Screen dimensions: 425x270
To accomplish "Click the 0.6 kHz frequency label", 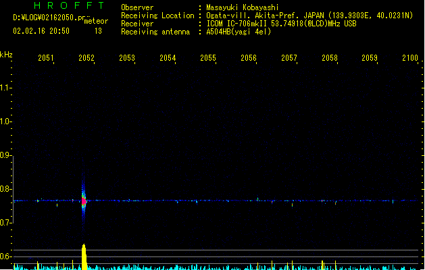I will pos(5,256).
